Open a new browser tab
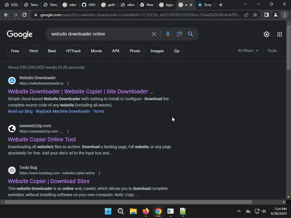291x218 pixels. (221, 5)
